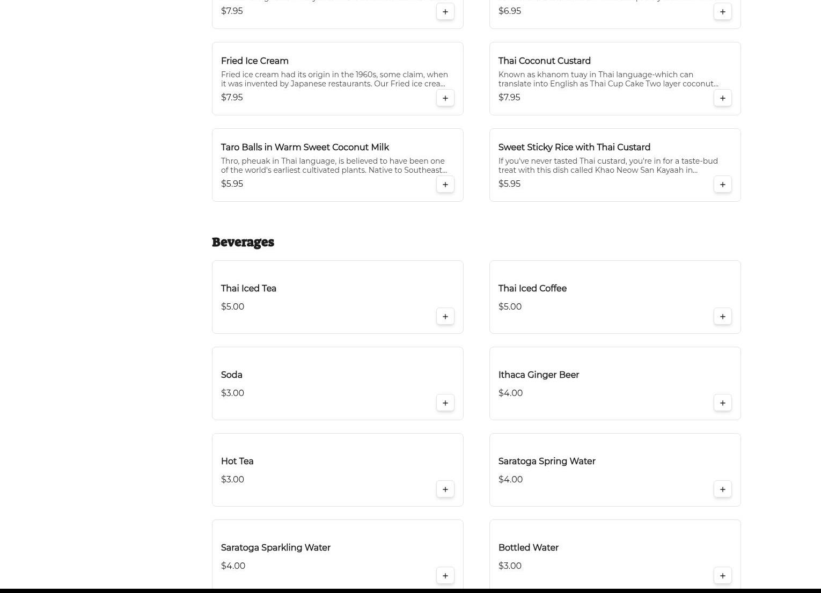821x593 pixels.
Task: Select the Thai Iced Tea item name
Action: coord(248,289)
